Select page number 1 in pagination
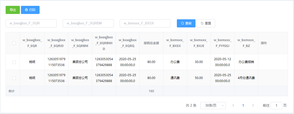 [x=243, y=105]
